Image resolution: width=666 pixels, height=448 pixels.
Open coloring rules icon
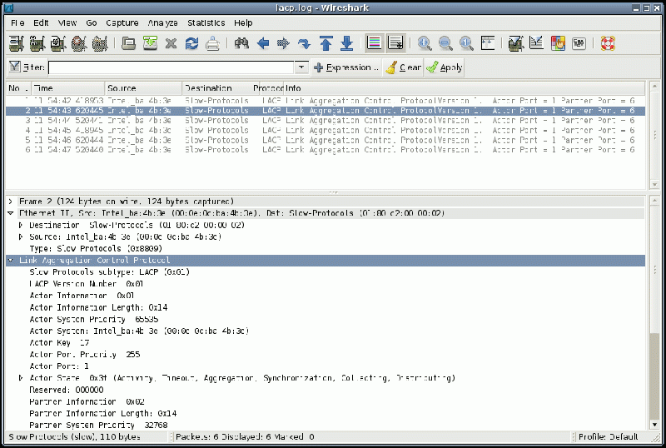click(558, 43)
